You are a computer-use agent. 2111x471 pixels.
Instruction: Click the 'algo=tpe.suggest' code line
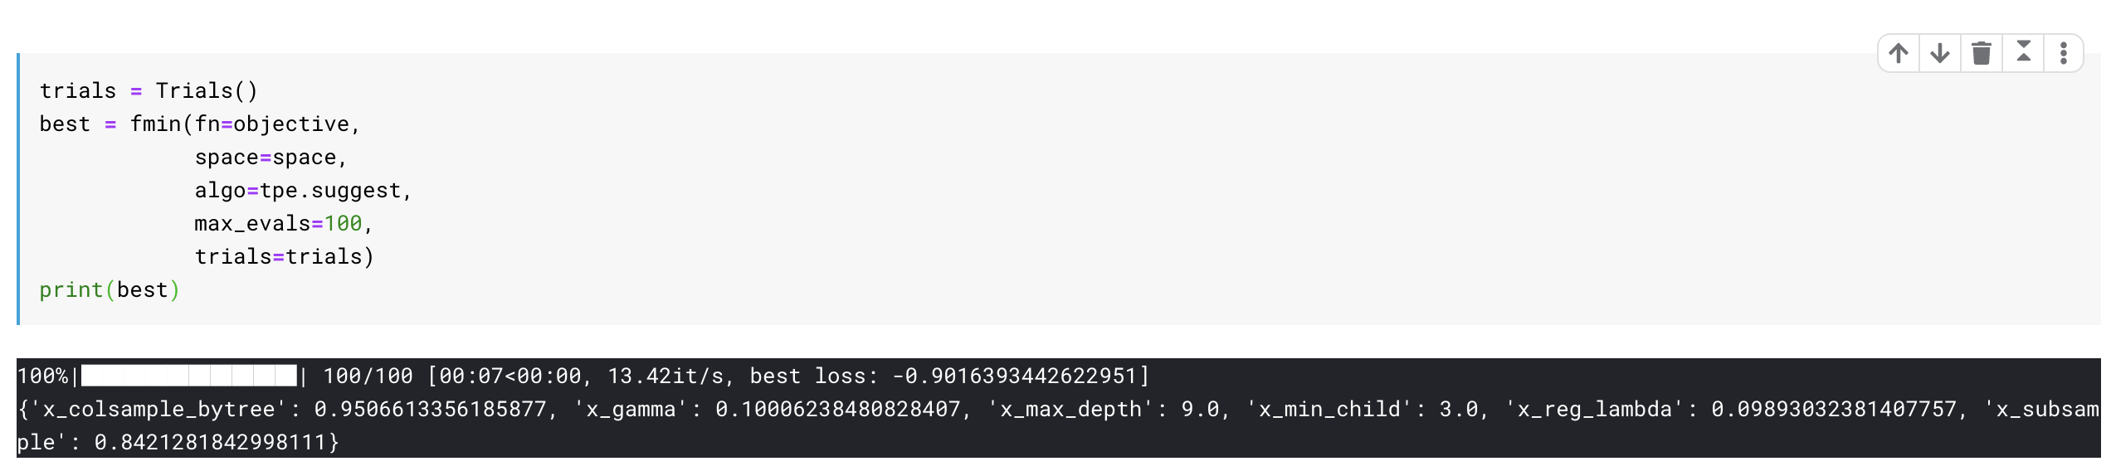303,191
